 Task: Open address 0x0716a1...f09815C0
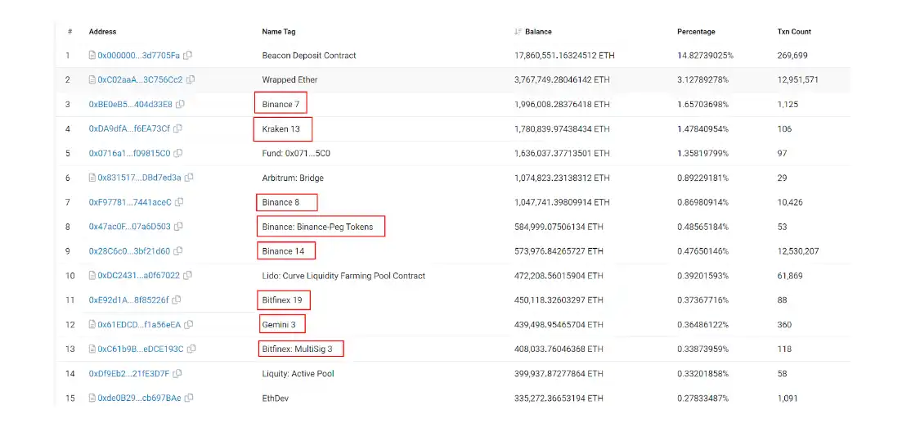coord(129,153)
